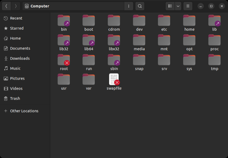Open the home folder icon

(x=189, y=20)
